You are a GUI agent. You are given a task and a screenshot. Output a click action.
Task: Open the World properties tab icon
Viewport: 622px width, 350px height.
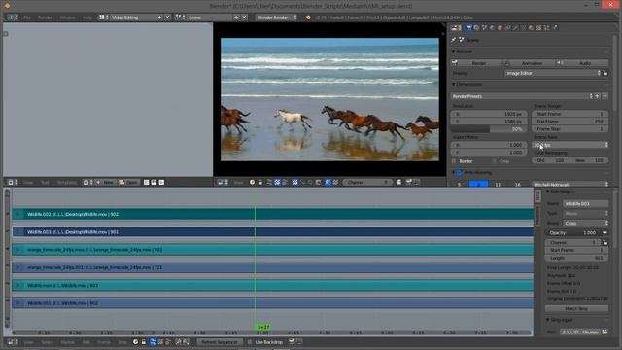(493, 28)
